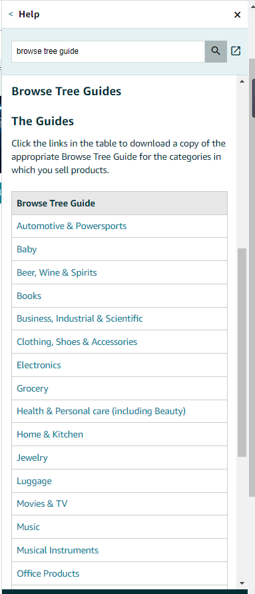255x594 pixels.
Task: Open Beer, Wine & Spirits guide
Action: coord(57,273)
